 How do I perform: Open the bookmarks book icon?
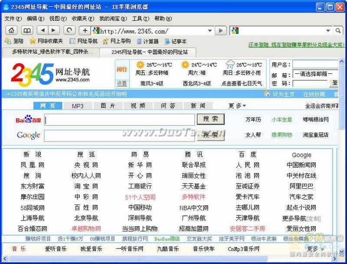pos(27,30)
